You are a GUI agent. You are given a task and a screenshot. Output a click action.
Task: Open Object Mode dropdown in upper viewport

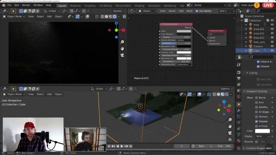tap(14, 16)
